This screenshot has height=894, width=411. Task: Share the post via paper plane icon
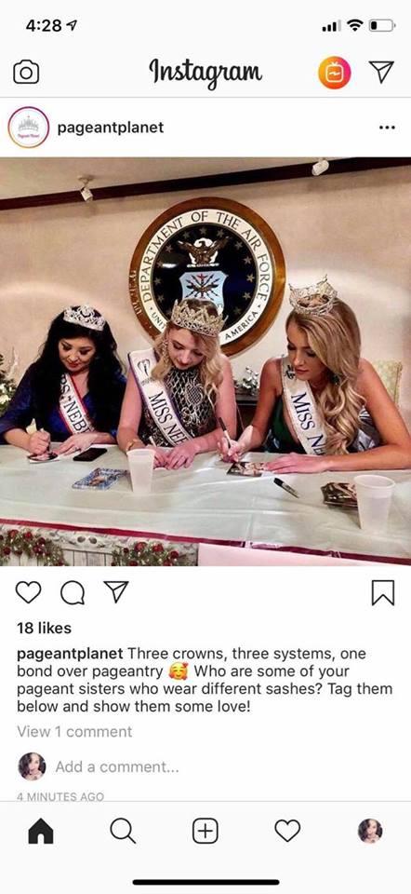(116, 592)
